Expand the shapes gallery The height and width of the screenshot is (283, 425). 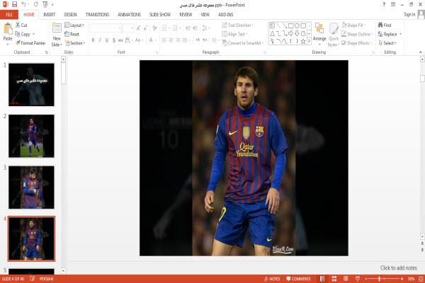click(309, 42)
